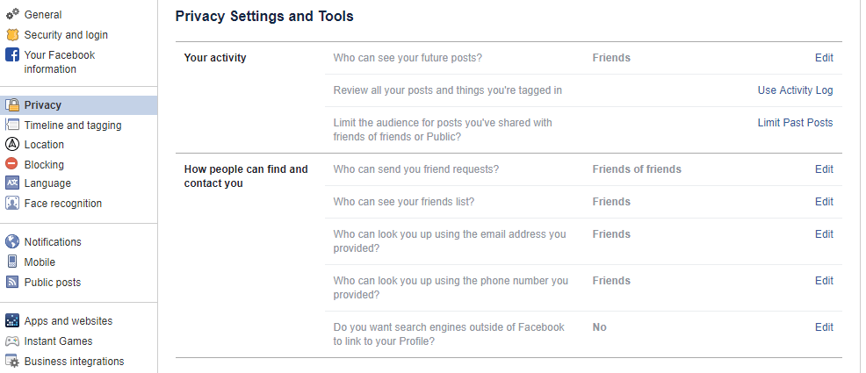Click the Limit Past Posts link

[795, 123]
